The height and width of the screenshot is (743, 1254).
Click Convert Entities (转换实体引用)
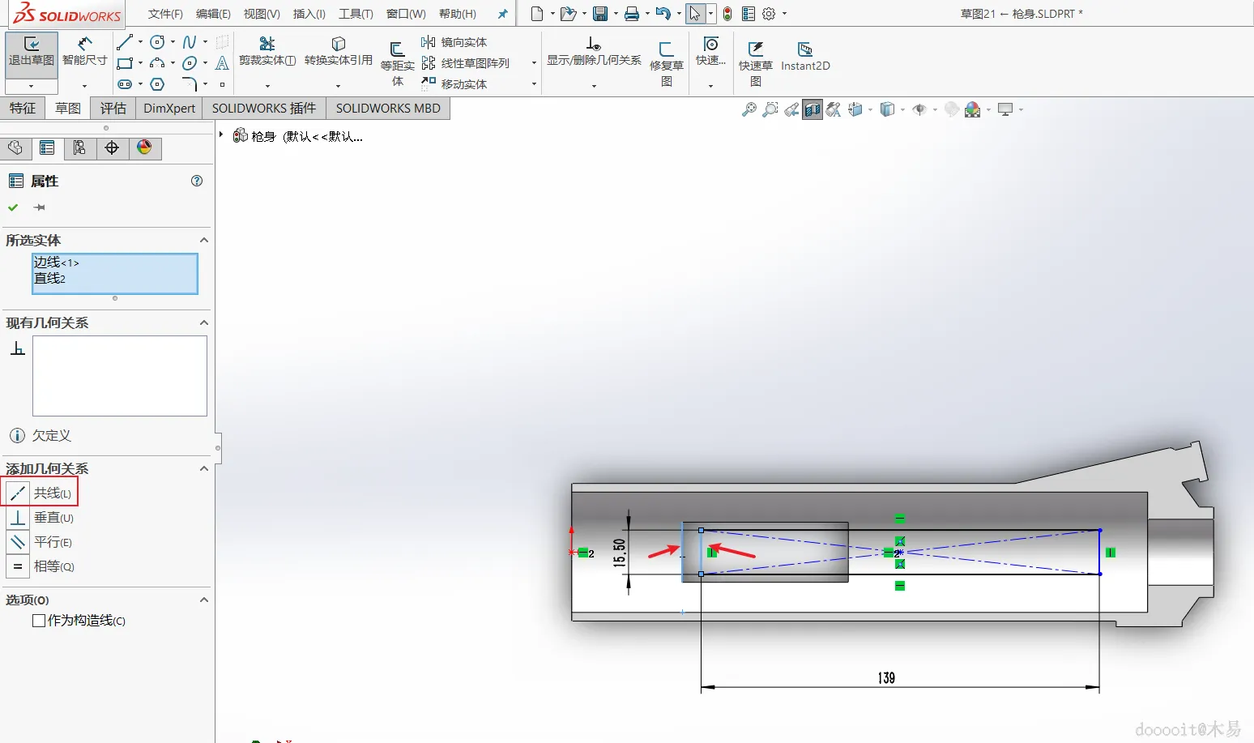339,51
